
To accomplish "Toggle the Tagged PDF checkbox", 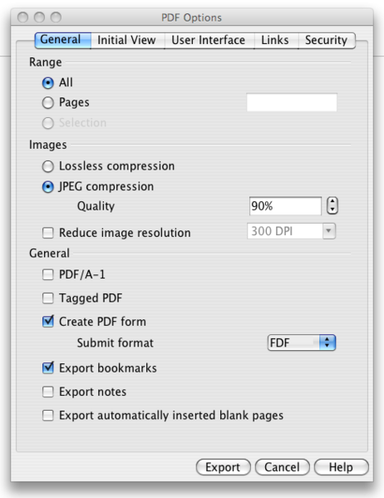I will point(48,298).
